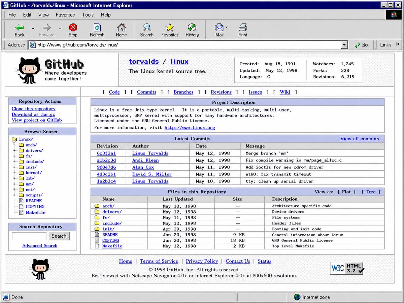Click the Forward toolbar button
This screenshot has height=303, width=404.
pos(46,30)
